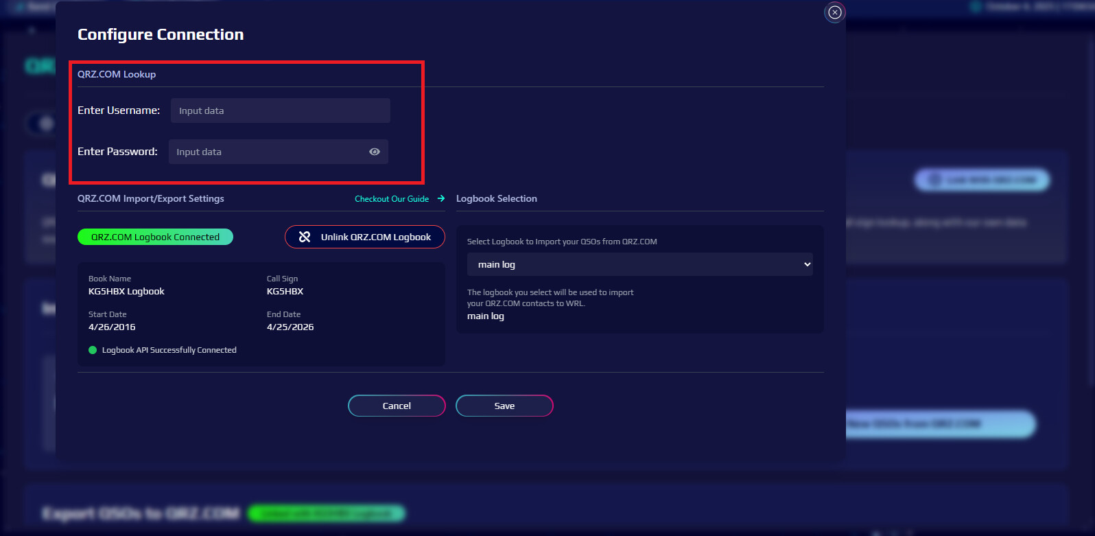Save the connection configuration

click(504, 406)
